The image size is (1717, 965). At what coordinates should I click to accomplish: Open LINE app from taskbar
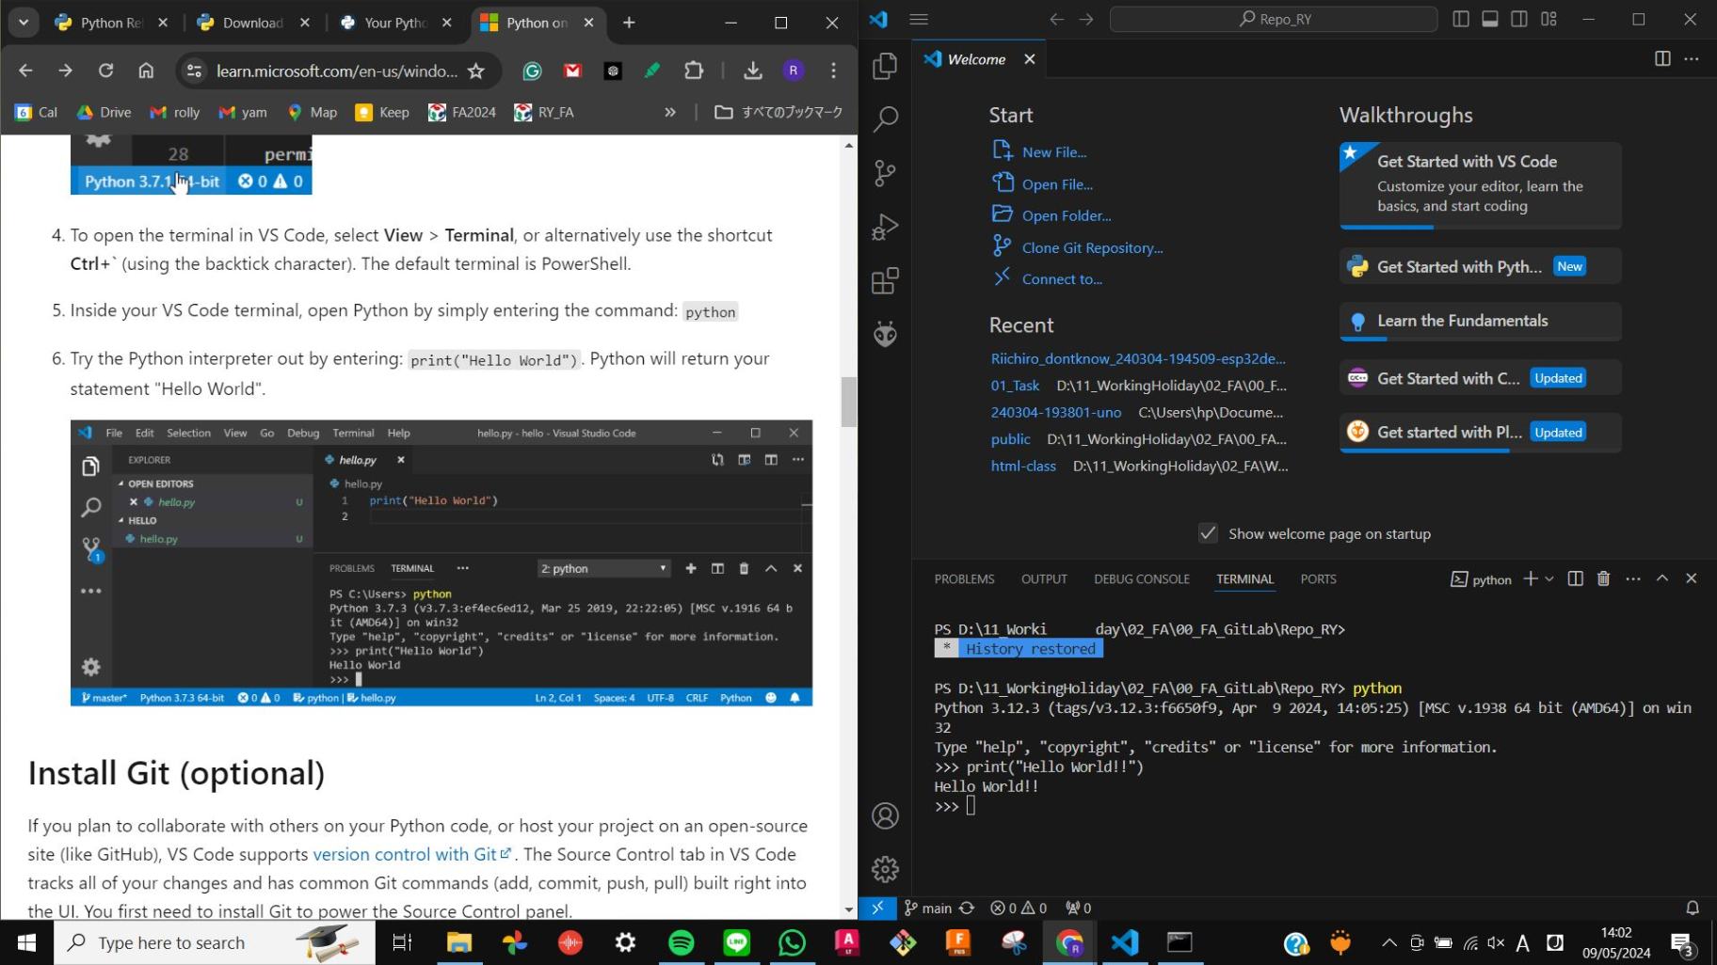click(736, 942)
